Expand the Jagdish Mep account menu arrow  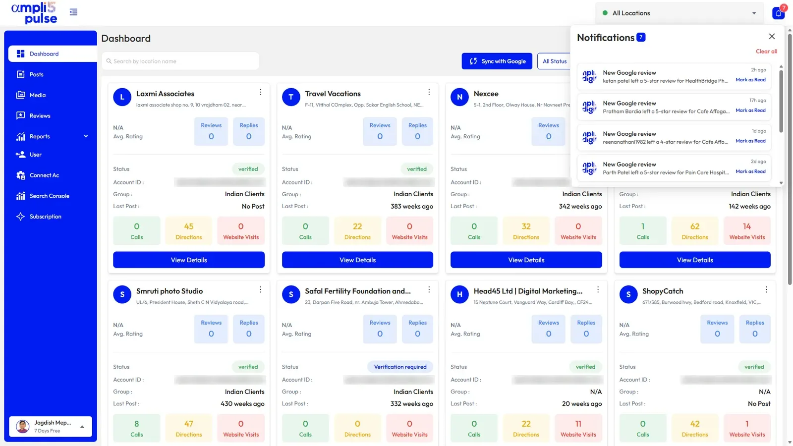pos(82,427)
